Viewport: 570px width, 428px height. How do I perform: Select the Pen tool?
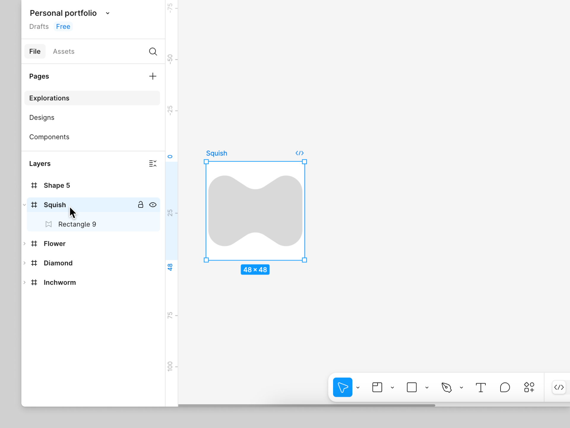coord(446,387)
